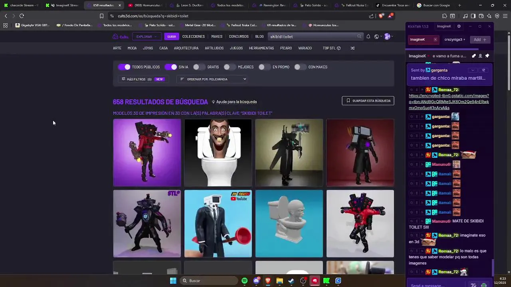
Task: Click the pin icon in KickTalk chat header
Action: point(487,56)
